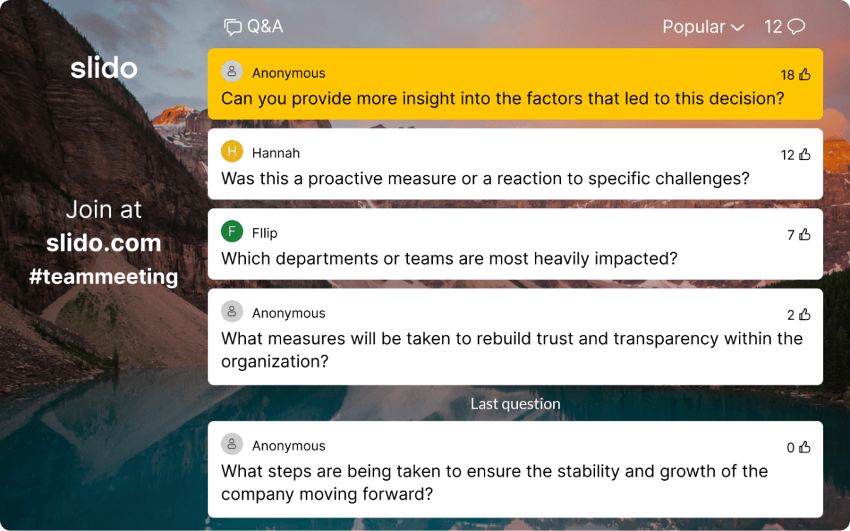The image size is (850, 531).
Task: Click the slido logo
Action: click(x=103, y=67)
